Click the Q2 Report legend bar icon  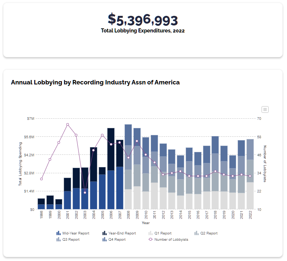pyautogui.click(x=196, y=233)
